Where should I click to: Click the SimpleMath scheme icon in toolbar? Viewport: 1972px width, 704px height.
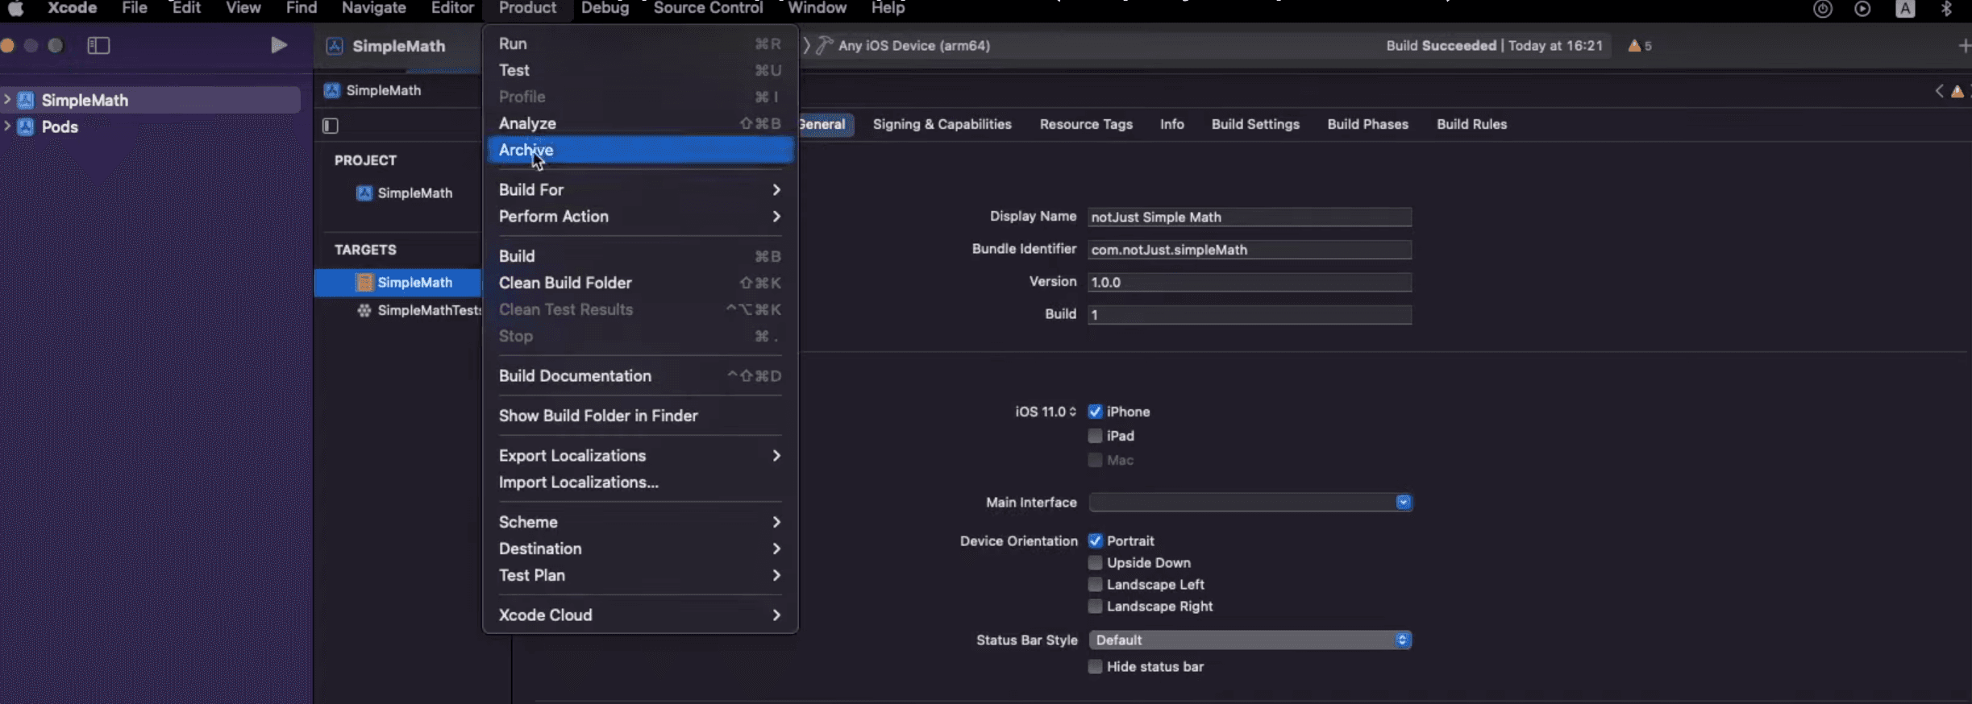335,46
